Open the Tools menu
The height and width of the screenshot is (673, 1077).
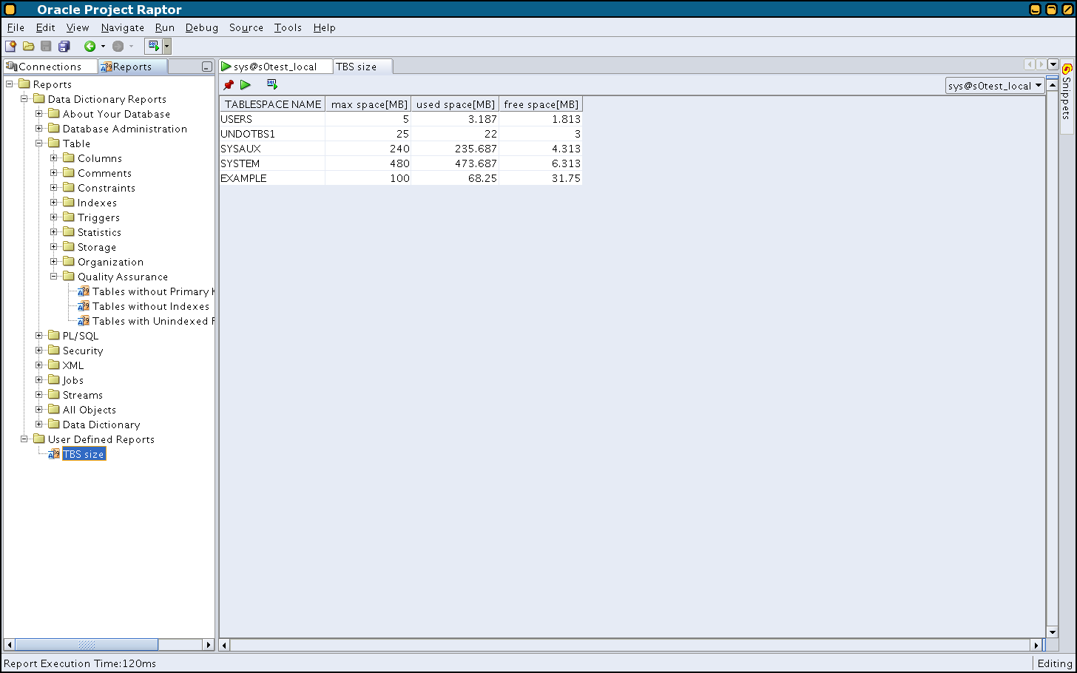click(288, 27)
